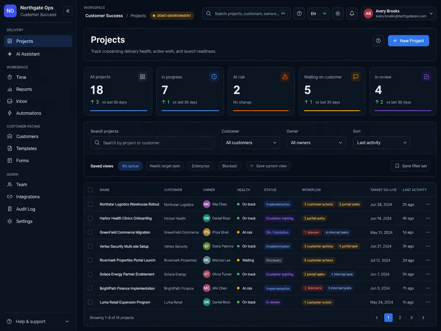The height and width of the screenshot is (331, 441).
Task: Open row menu for Northstar Logistics Warehouse Rollout
Action: pyautogui.click(x=428, y=204)
